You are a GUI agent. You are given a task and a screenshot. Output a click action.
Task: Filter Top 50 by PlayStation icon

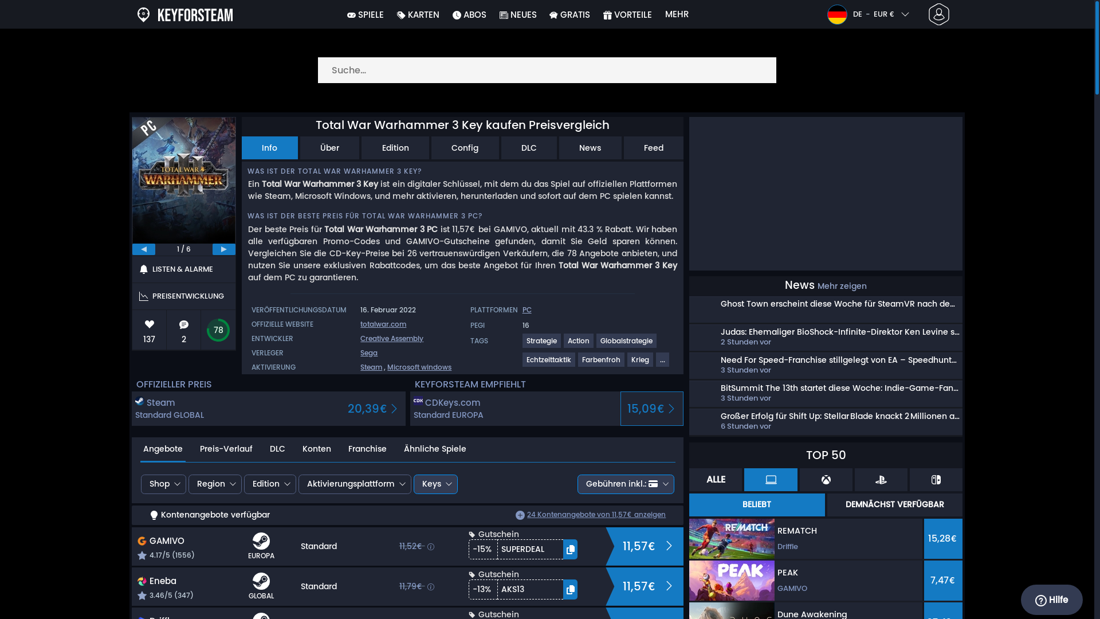881,480
